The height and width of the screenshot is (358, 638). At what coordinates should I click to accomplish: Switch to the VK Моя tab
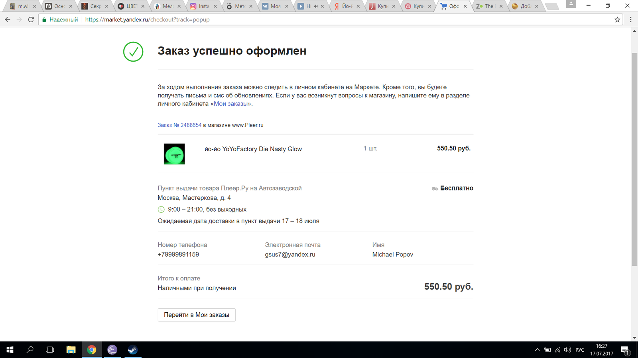point(275,6)
